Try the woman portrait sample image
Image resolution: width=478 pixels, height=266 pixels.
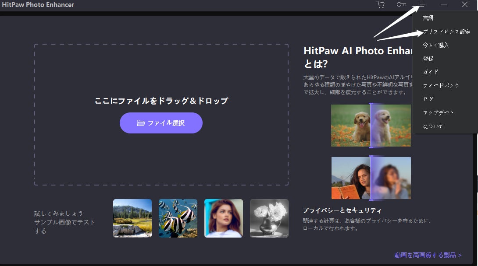(x=224, y=218)
